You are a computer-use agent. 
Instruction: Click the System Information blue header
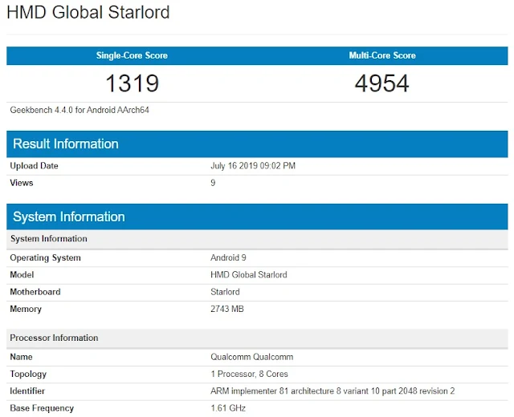[69, 217]
